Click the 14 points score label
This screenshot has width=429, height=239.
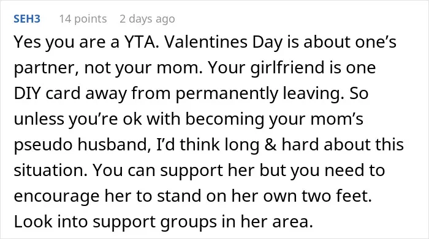[83, 19]
